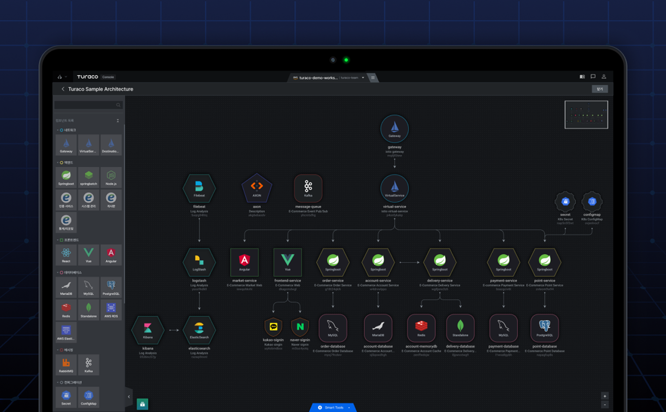Pick the RabbitMQ icon in the sidebar

point(66,365)
